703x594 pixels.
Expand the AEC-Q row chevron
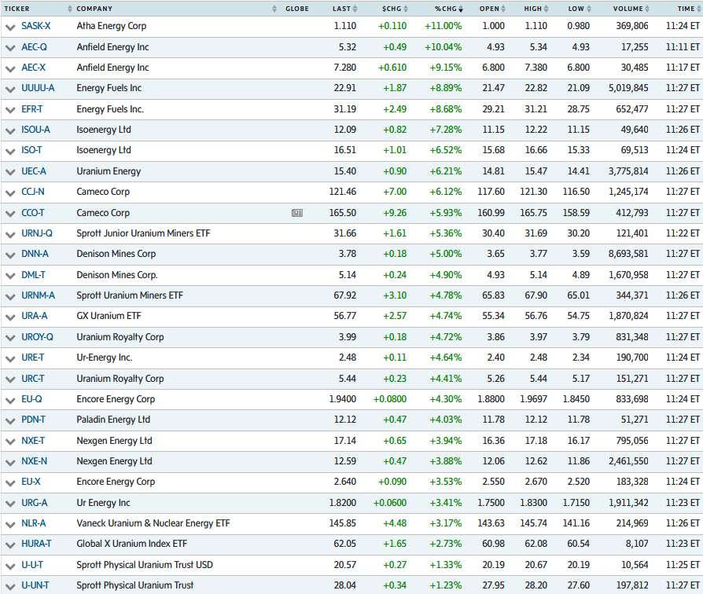[x=10, y=48]
